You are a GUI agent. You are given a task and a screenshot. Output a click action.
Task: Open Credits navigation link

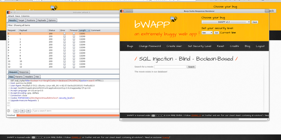(234, 46)
